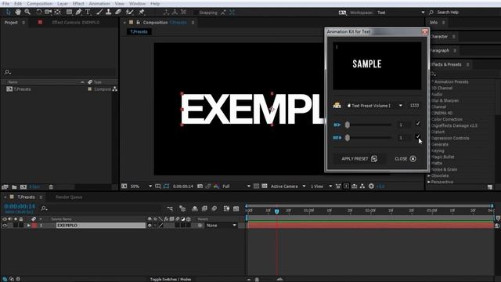Click the T.Presets breadcrumb in composition viewer
The width and height of the screenshot is (501, 282).
click(139, 31)
